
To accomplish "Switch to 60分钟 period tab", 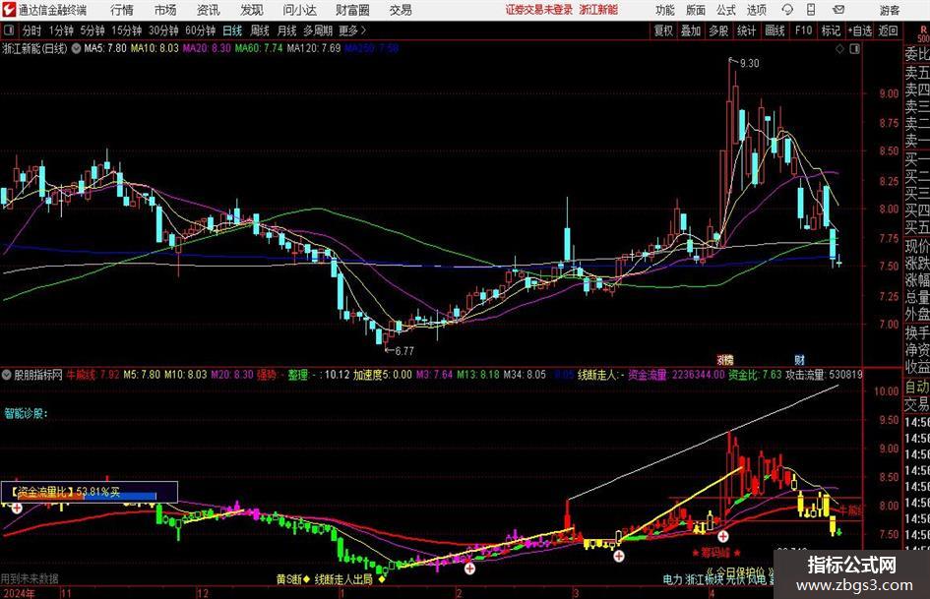I will coord(200,30).
